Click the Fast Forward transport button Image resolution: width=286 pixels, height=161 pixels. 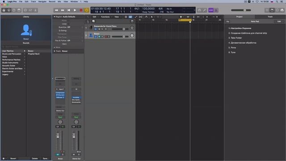[x=63, y=10]
